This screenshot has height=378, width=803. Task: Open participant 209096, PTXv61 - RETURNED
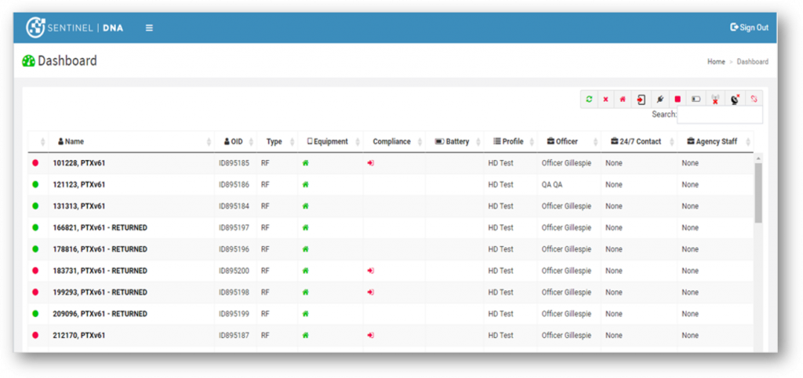[100, 314]
